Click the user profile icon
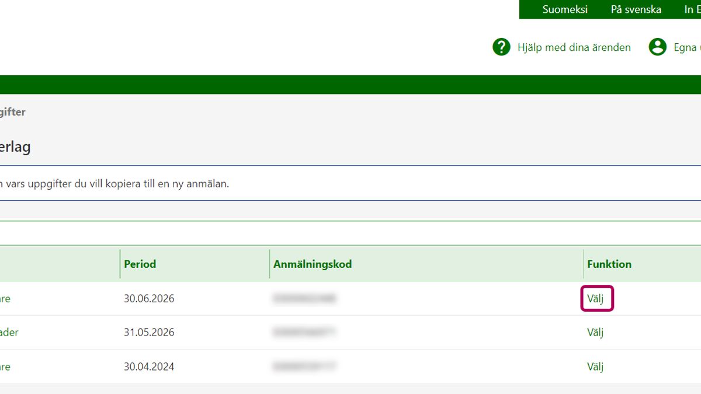Screen dimensions: 701x394 (657, 47)
